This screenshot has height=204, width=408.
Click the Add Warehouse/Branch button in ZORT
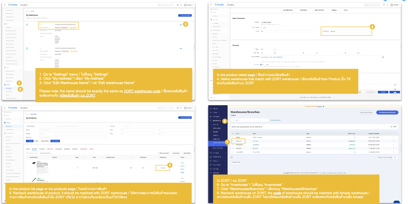click(x=387, y=112)
